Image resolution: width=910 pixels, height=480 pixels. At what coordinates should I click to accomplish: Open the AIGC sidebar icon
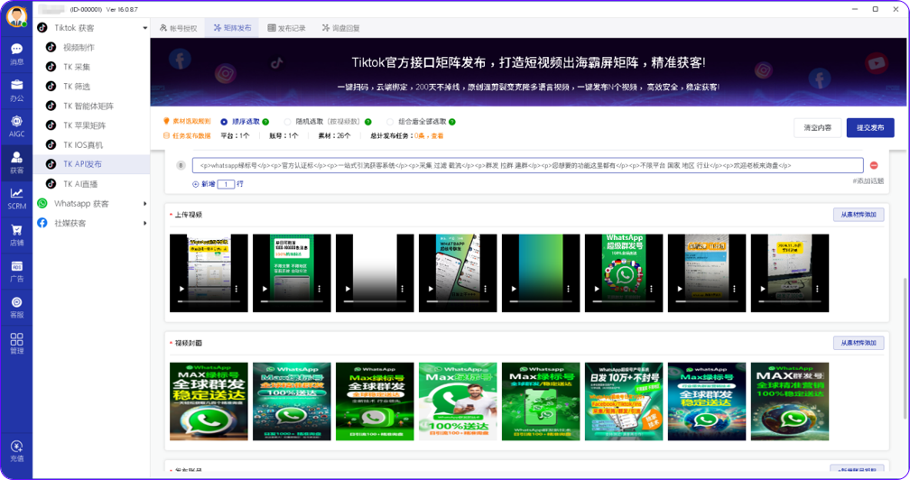(x=17, y=126)
